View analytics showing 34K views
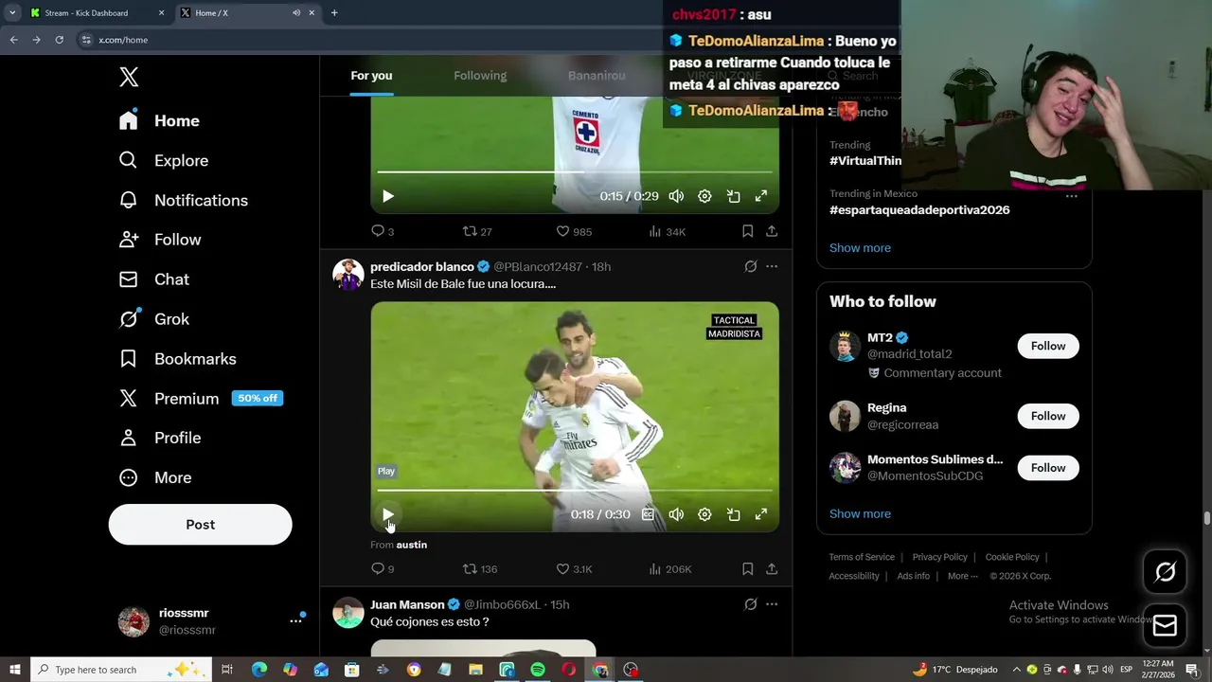This screenshot has width=1212, height=682. coord(667,231)
